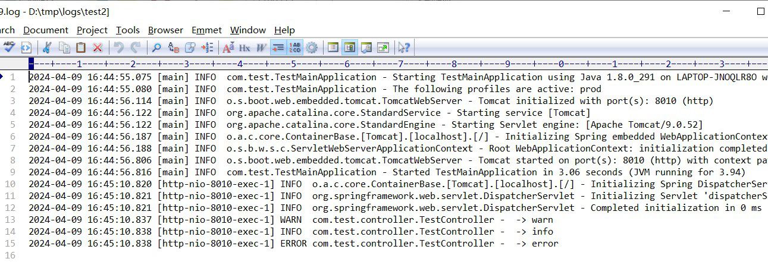
Task: Click the spell check icon
Action: [x=8, y=48]
